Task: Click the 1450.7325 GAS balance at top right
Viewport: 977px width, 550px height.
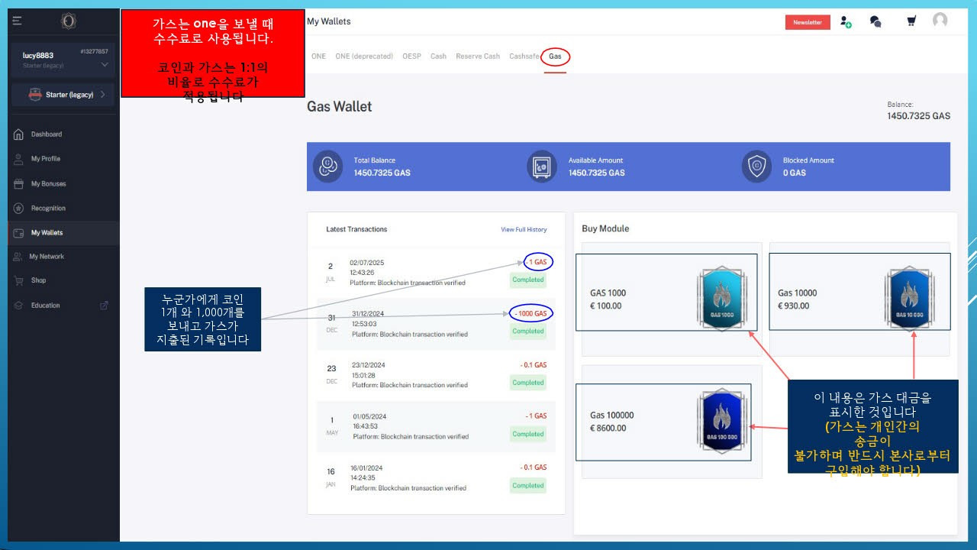Action: 919,116
